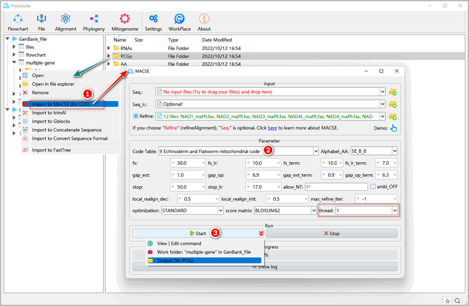Click the local_realign_dec 0.5 field
The width and height of the screenshot is (469, 306).
[x=198, y=199]
